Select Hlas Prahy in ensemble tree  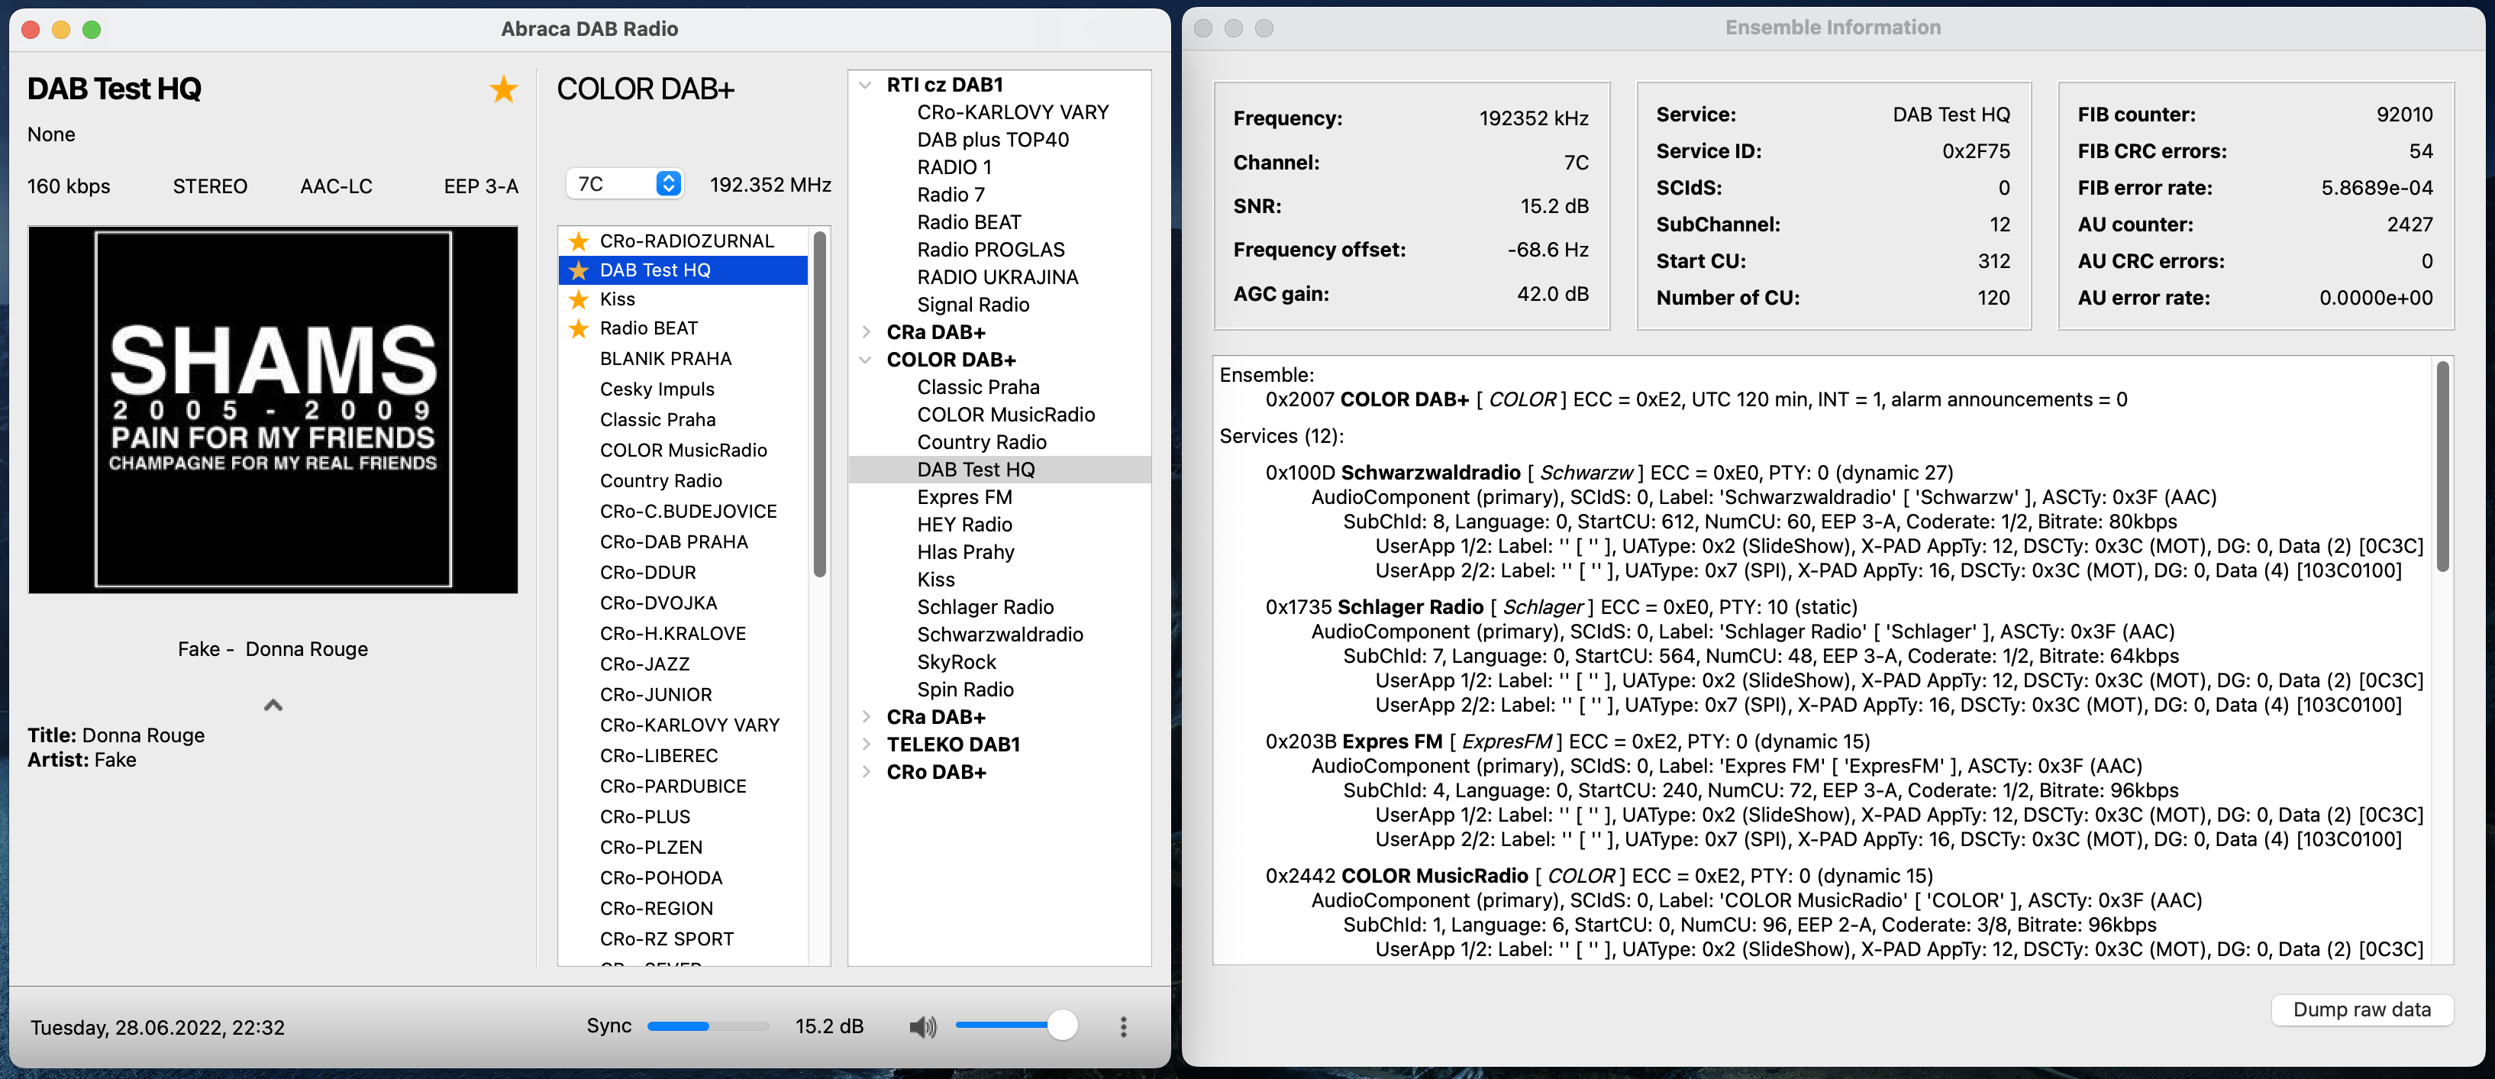point(965,551)
